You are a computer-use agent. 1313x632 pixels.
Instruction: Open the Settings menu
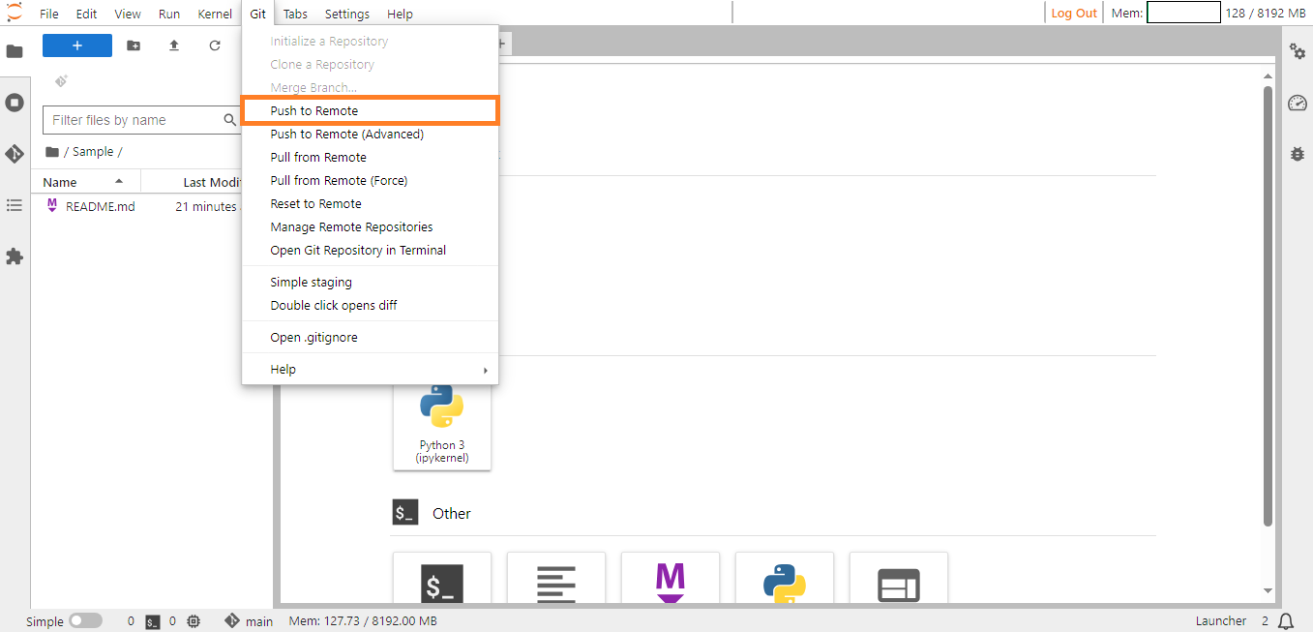(x=347, y=14)
